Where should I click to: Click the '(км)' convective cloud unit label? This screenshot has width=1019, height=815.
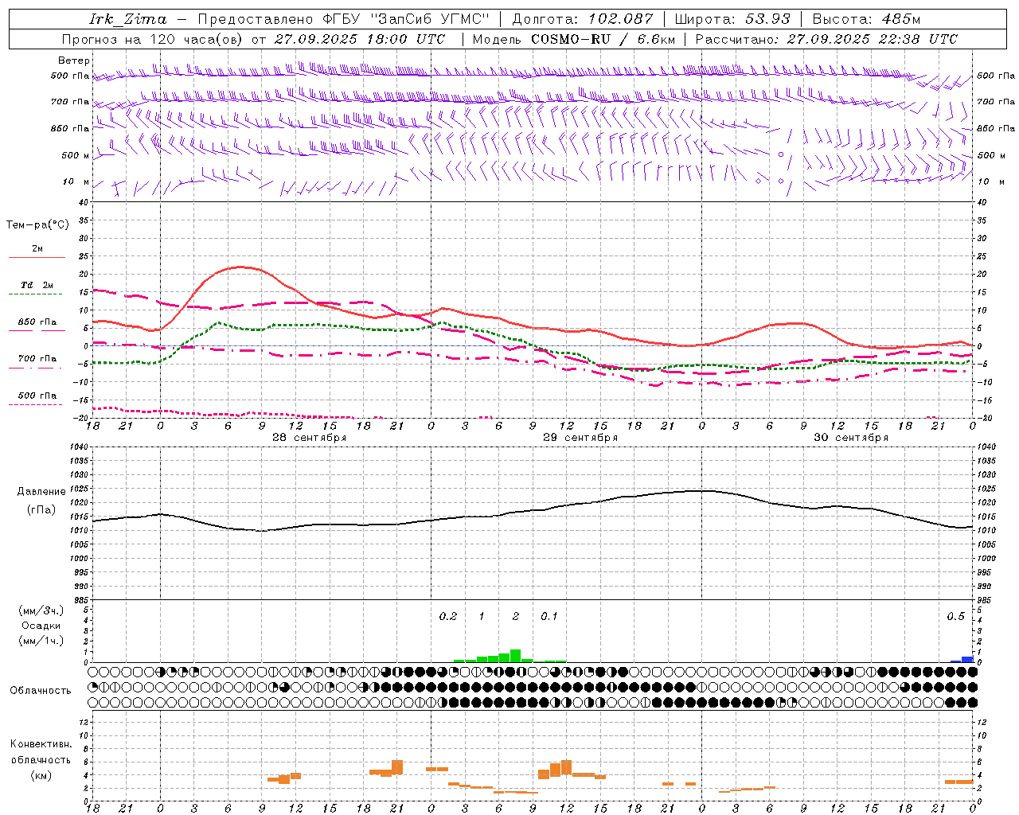click(x=41, y=776)
